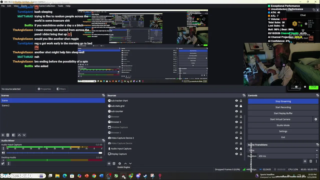Screen dimensions: 320x180
Task: Open source Filters button
Action: (x=61, y=89)
